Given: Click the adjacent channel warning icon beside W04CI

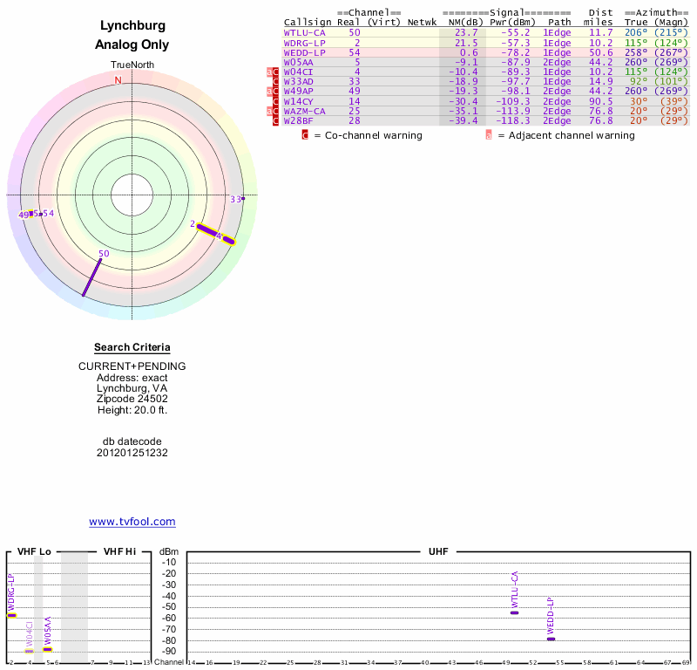Looking at the screenshot, I should click(x=270, y=72).
